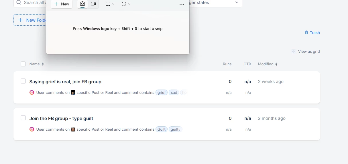Click the Trash link icon
The height and width of the screenshot is (164, 348).
click(x=306, y=33)
